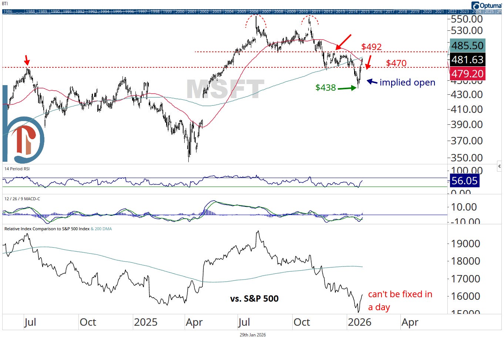Screen dimensions: 504x342
Task: Select year 2018 in the top timeline
Action: (402, 11)
